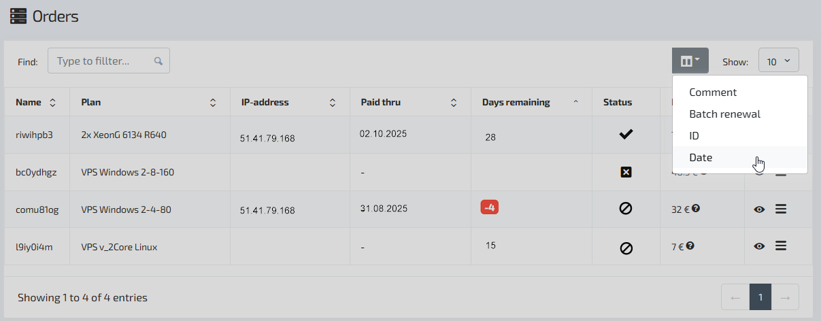The image size is (821, 321).
Task: Go to page 1 in pagination
Action: click(x=760, y=297)
